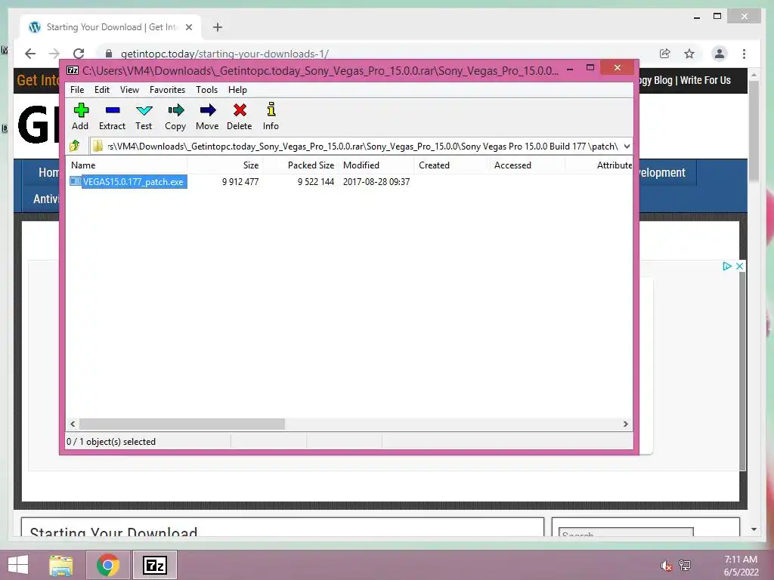The image size is (774, 580).
Task: Click modified date 2017-08-28 09:37
Action: point(376,181)
